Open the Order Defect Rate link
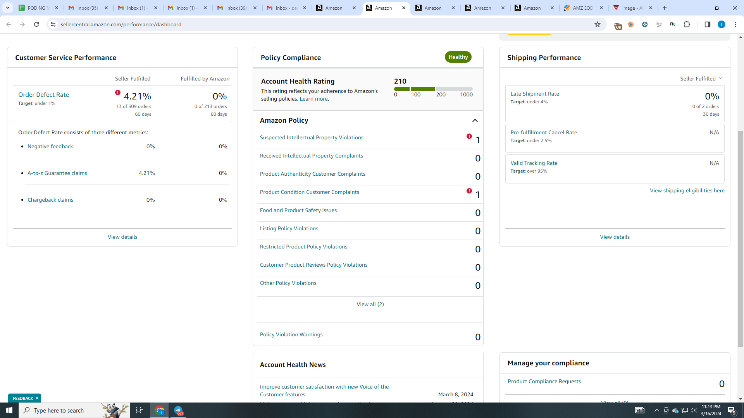The height and width of the screenshot is (418, 744). point(43,94)
